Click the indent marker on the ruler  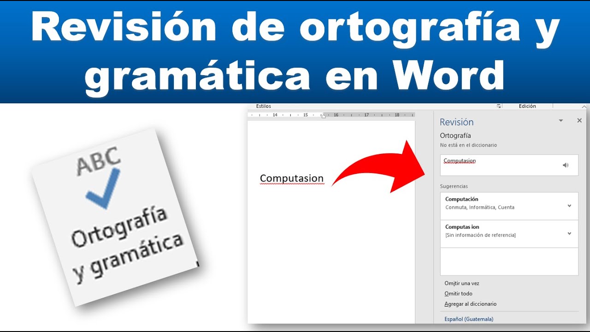pos(324,115)
